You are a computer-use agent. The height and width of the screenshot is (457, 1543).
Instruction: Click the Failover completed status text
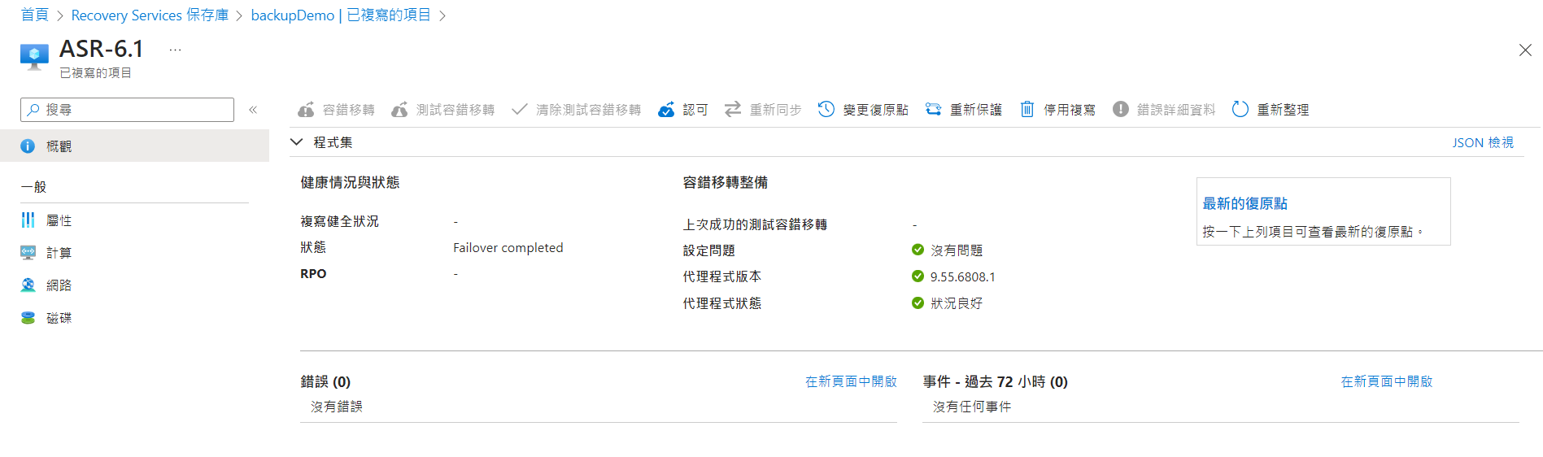pyautogui.click(x=508, y=247)
